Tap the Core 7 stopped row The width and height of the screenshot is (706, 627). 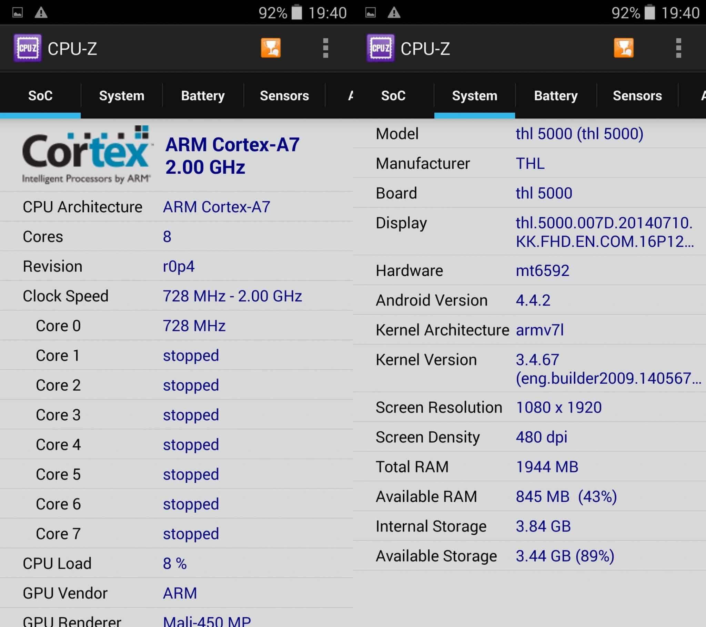tap(176, 533)
